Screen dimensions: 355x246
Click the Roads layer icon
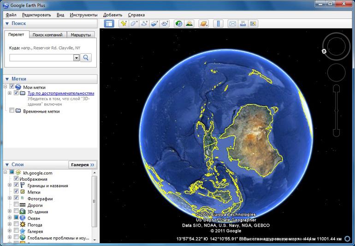pos(23,205)
